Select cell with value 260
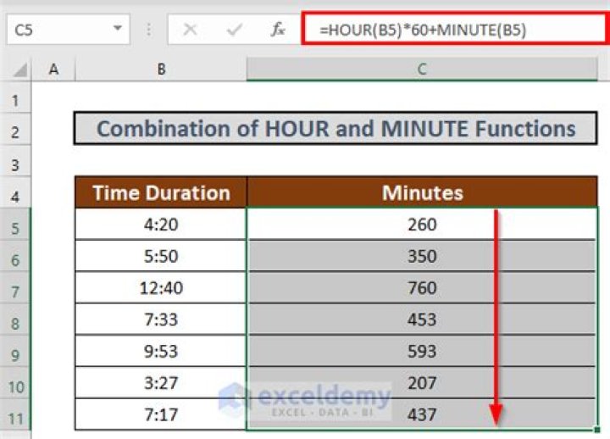Screen dimensions: 610x439 [x=421, y=225]
